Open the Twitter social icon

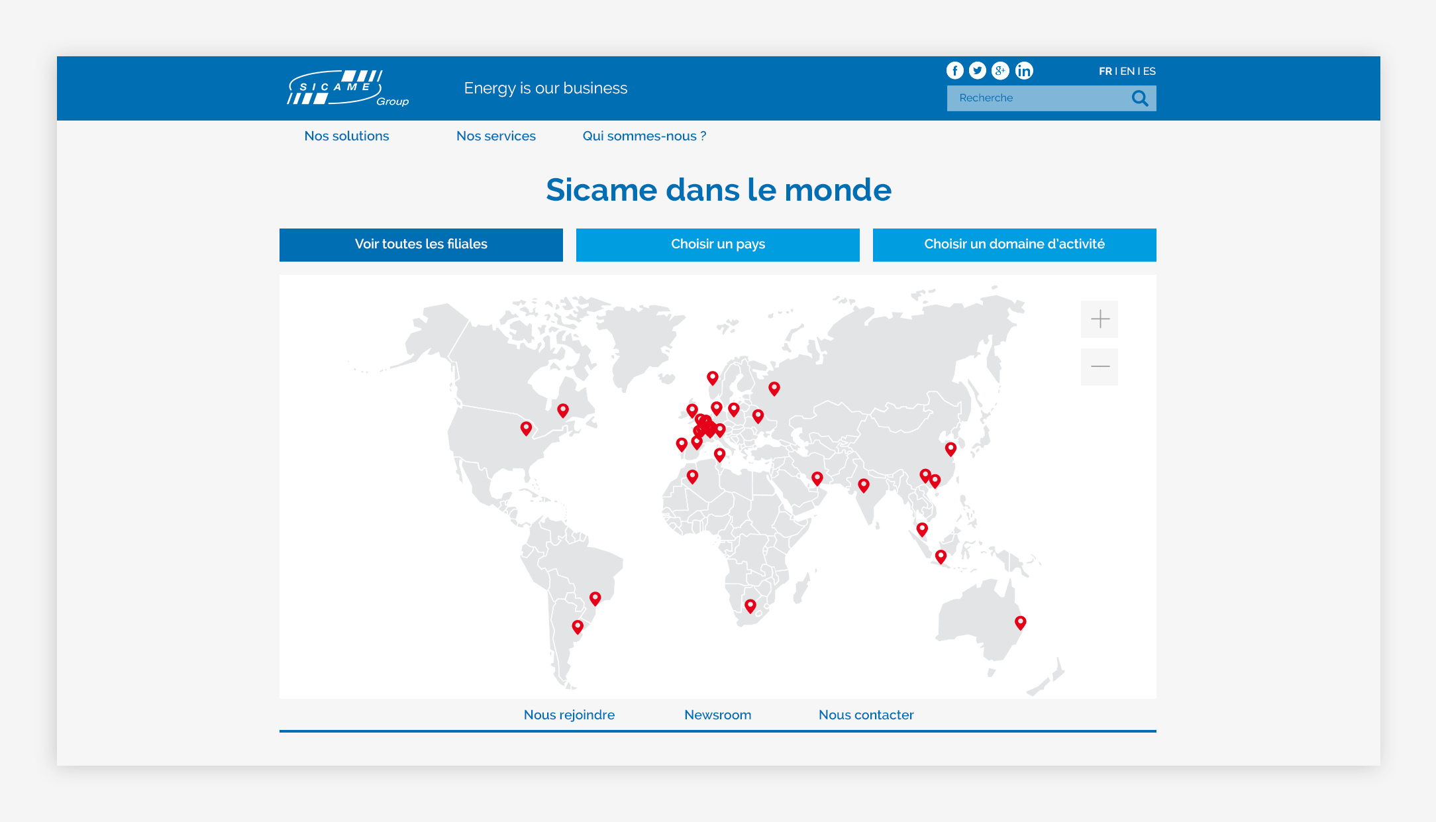978,70
